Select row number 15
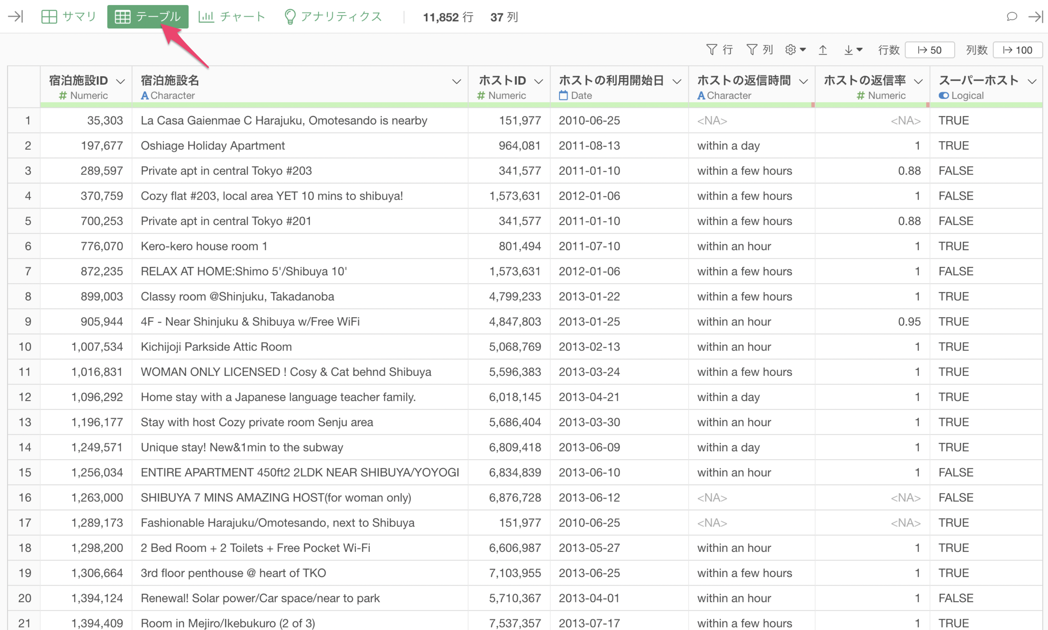 (x=25, y=472)
